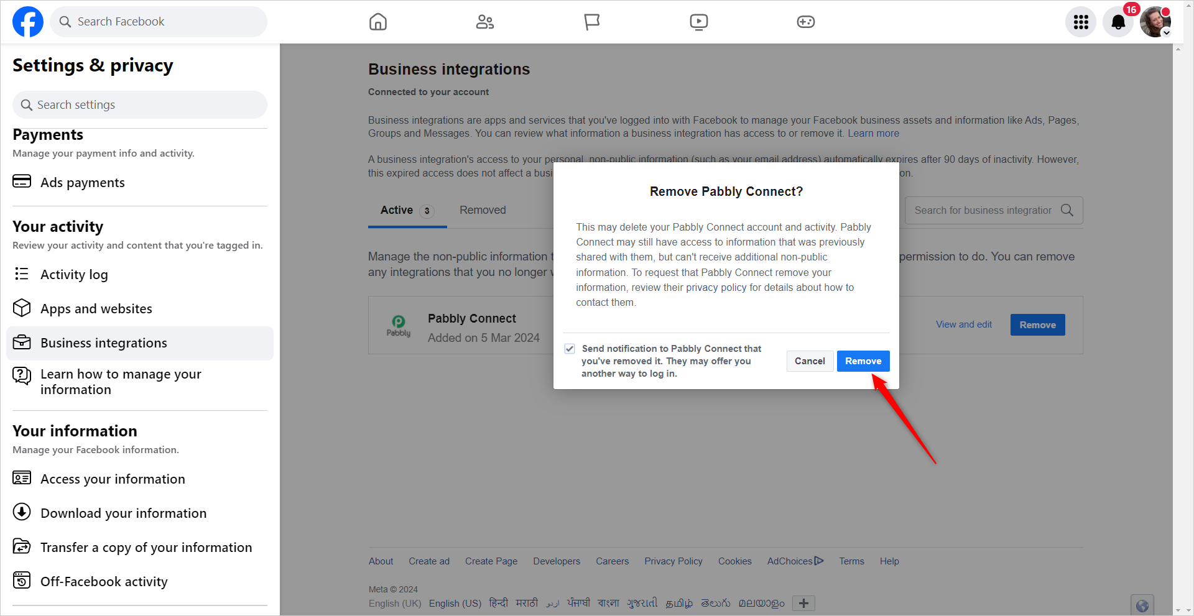1194x616 pixels.
Task: Confirm Remove in the dialog
Action: click(x=863, y=361)
